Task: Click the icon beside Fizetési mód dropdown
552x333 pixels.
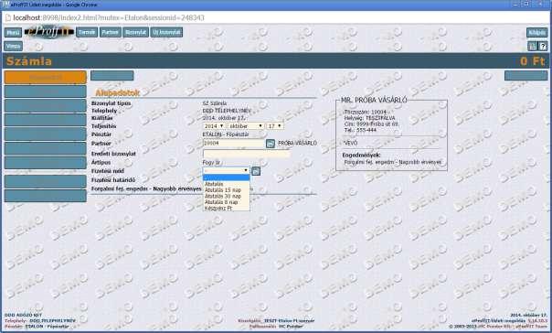Action: (x=256, y=171)
